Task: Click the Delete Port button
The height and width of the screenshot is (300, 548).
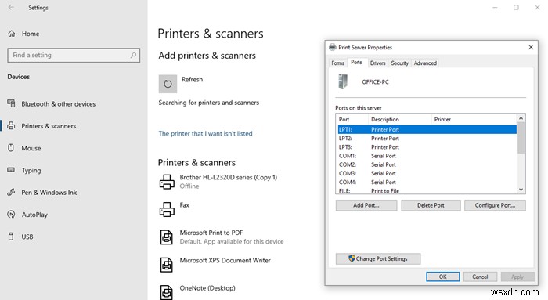Action: click(x=431, y=205)
